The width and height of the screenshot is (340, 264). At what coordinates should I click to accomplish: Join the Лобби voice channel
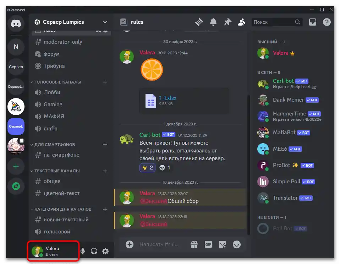point(71,92)
